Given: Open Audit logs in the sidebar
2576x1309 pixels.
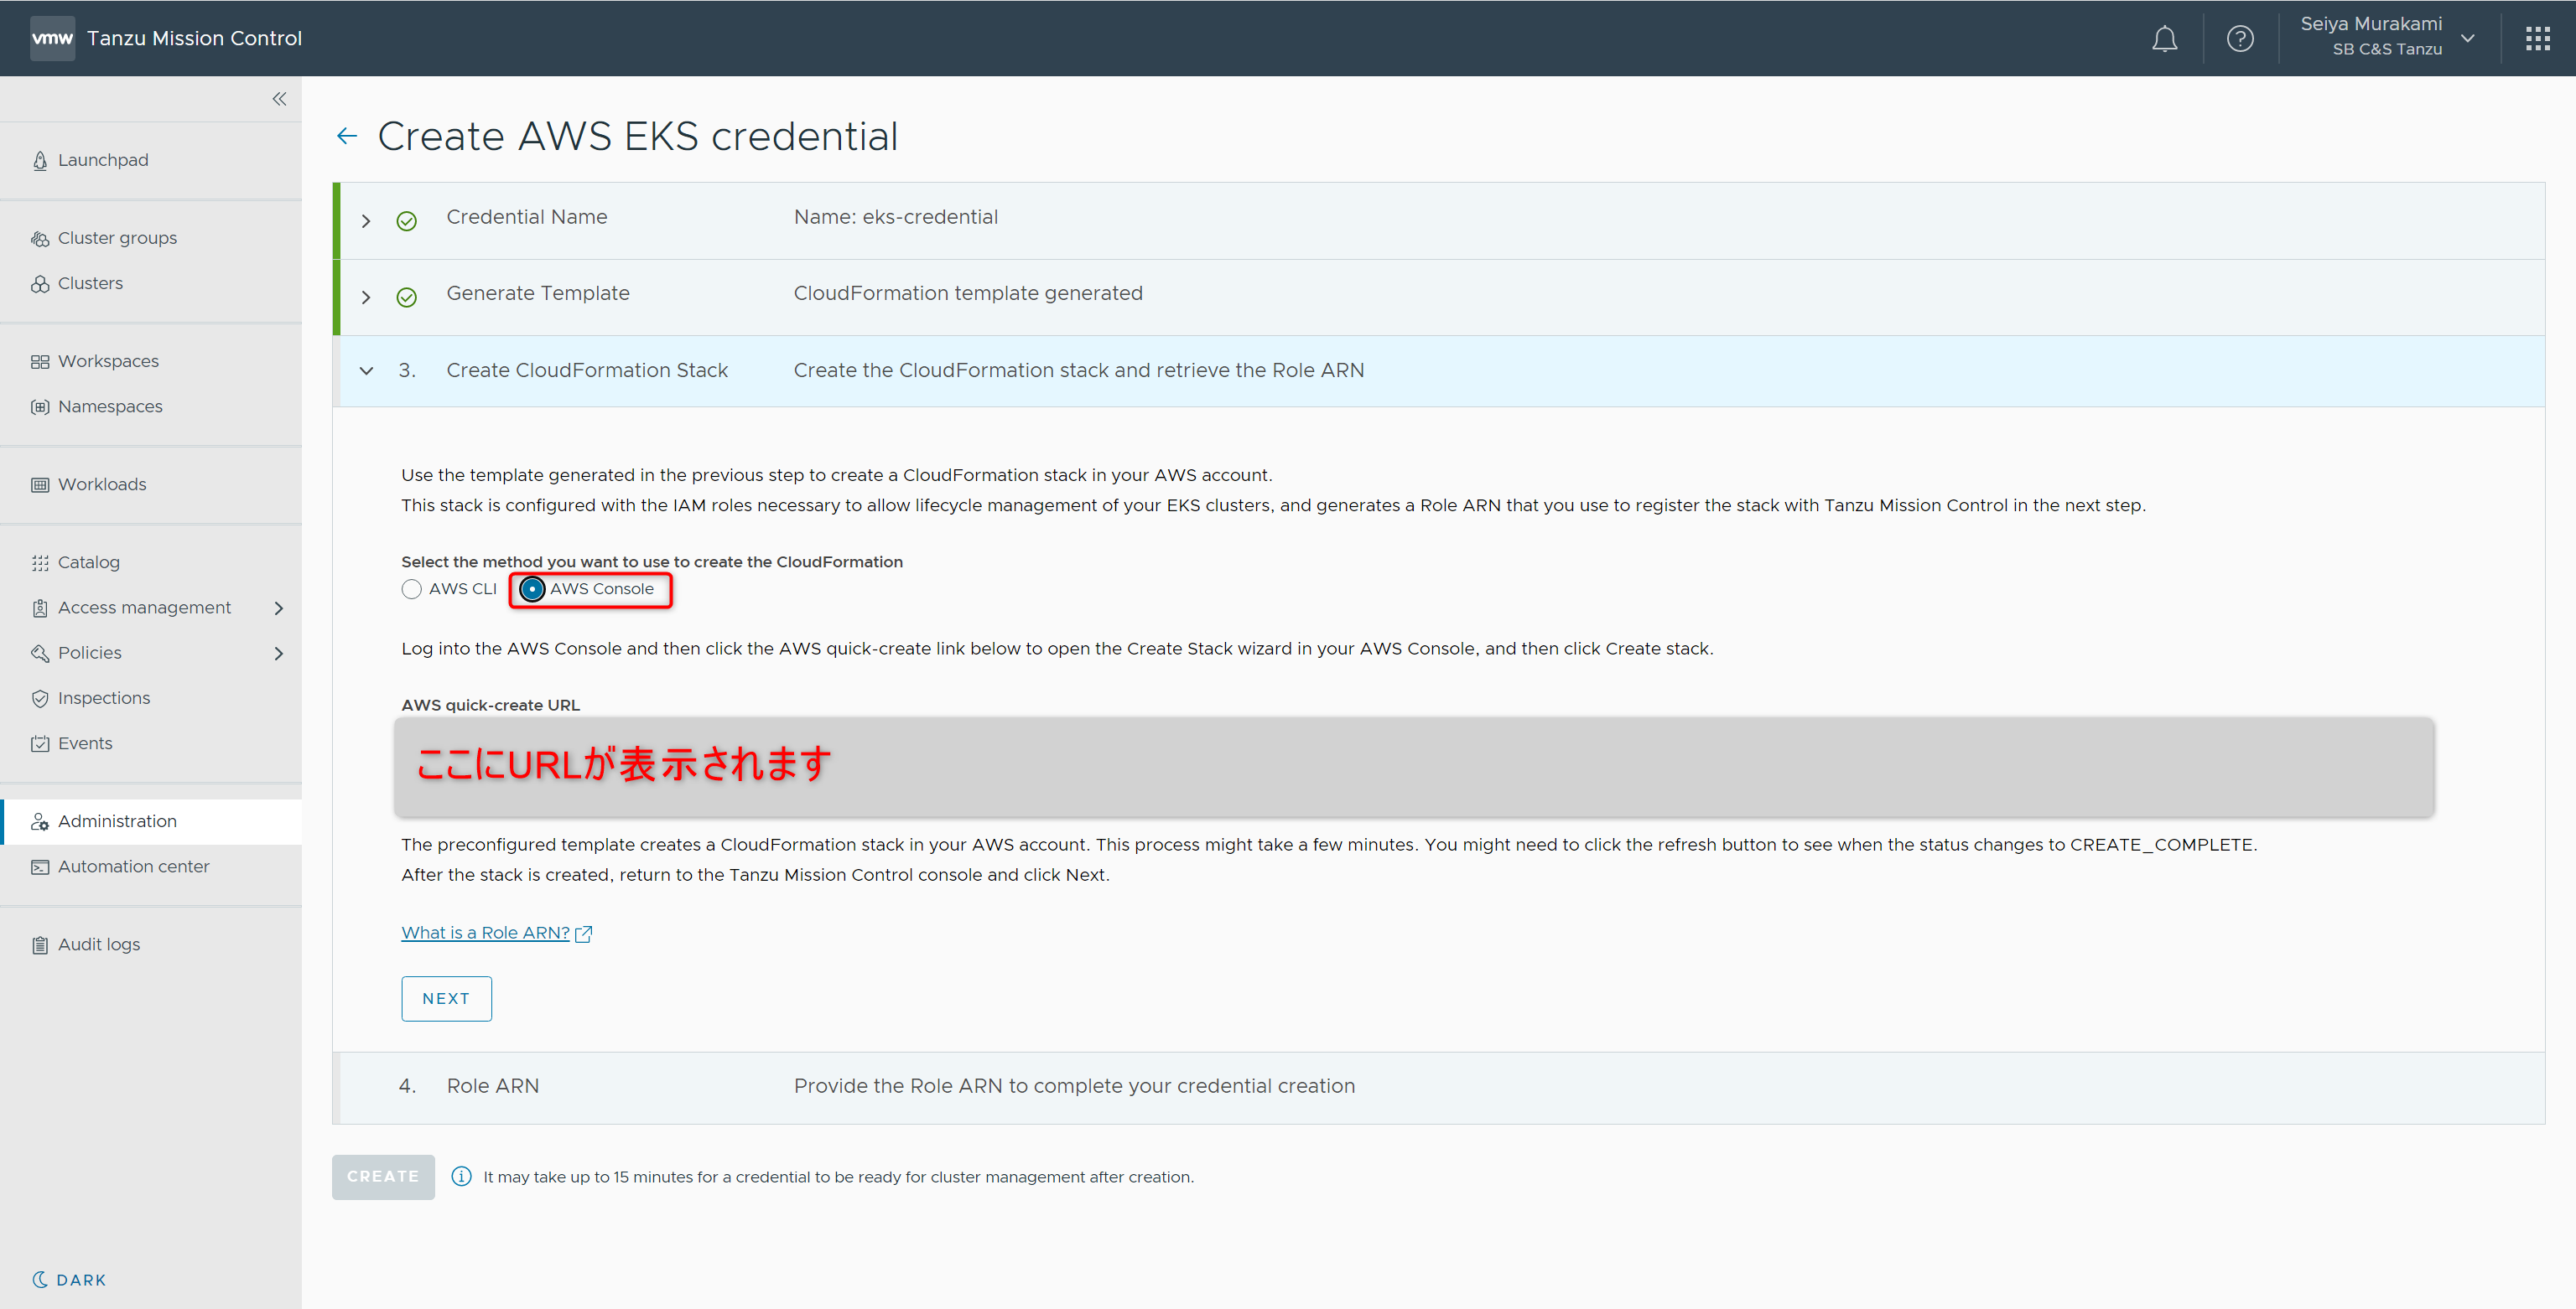Looking at the screenshot, I should (98, 944).
